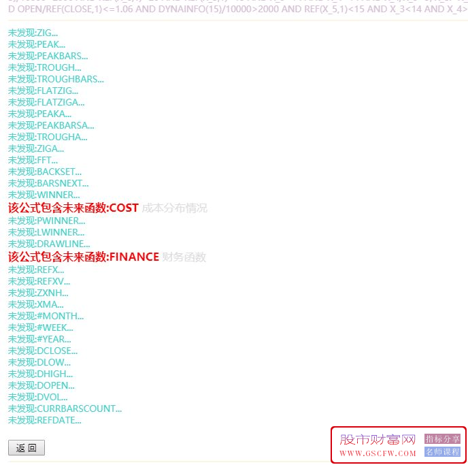Select the text 未发现:WINNER...

[x=44, y=195]
